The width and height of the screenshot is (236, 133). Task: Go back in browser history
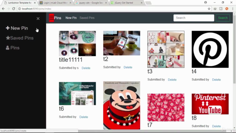pyautogui.click(x=3, y=9)
